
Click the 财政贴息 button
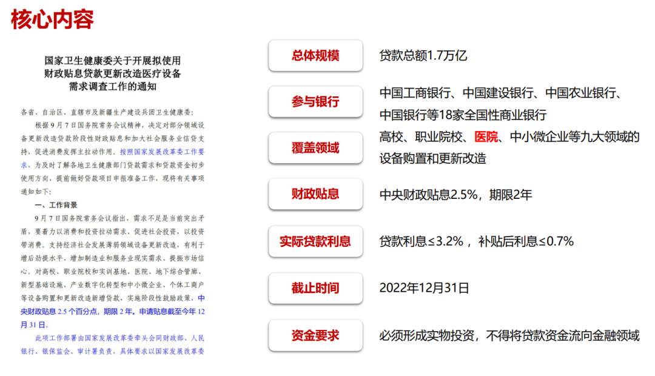315,194
